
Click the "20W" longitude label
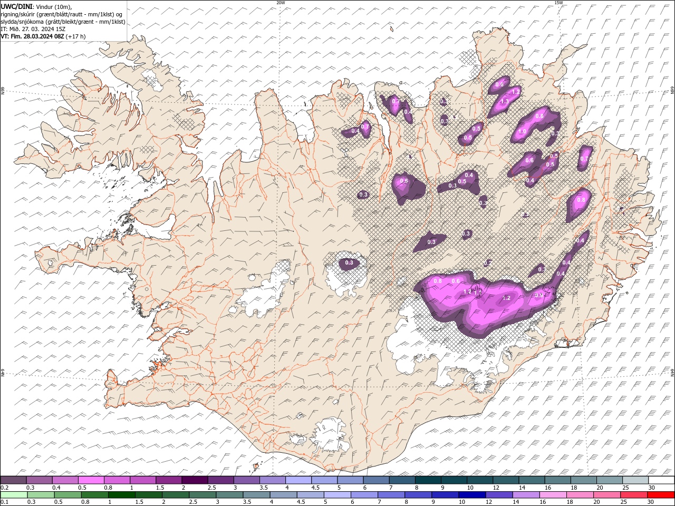tap(281, 3)
